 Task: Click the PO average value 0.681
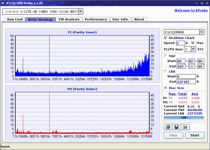pyautogui.click(x=195, y=102)
